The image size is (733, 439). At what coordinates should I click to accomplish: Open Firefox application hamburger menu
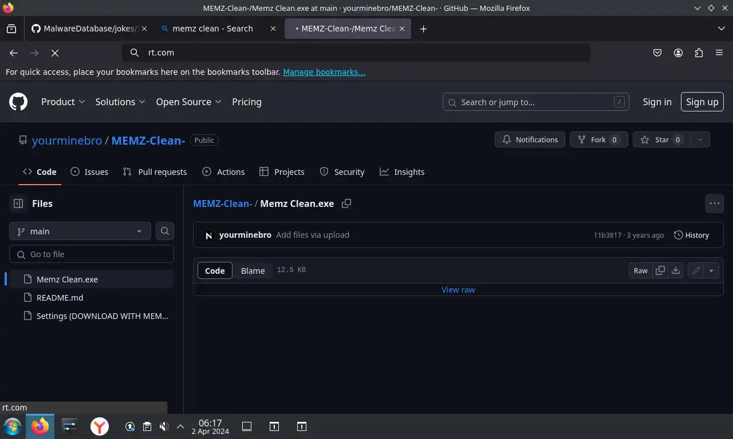pos(719,53)
